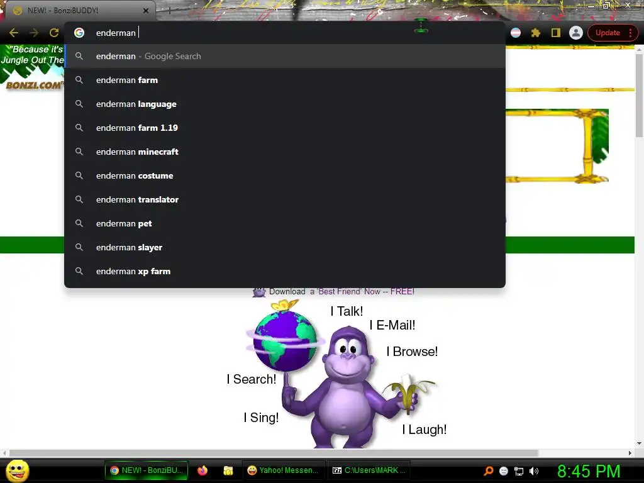644x483 pixels.
Task: Choose the enderman pet suggestion
Action: 285,223
